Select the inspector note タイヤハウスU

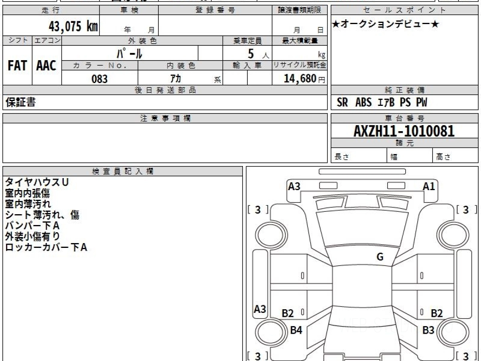(x=37, y=183)
